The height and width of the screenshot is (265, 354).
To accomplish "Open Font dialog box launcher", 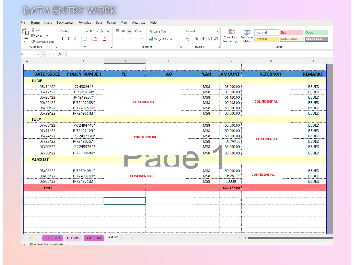I will coord(111,47).
